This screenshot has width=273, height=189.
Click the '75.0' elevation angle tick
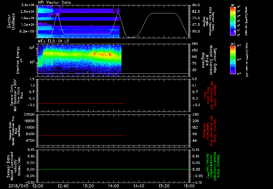[x=196, y=18]
